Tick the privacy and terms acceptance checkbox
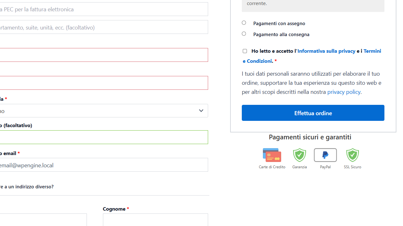 point(245,51)
